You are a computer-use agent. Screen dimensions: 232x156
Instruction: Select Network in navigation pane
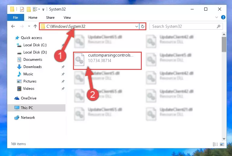[28, 117]
